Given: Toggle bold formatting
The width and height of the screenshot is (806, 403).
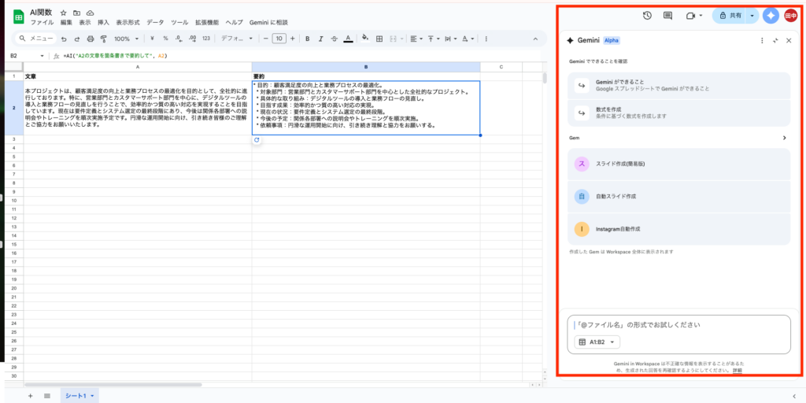Looking at the screenshot, I should pos(307,38).
